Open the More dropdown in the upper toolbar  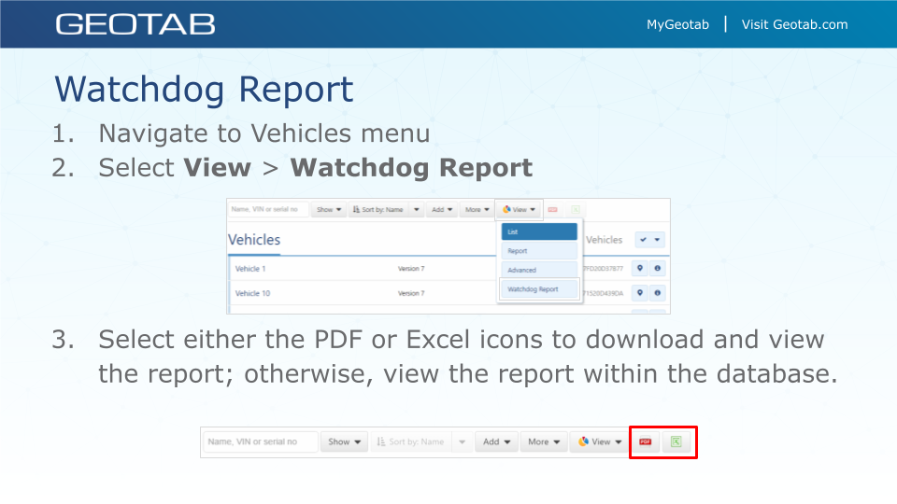pos(477,210)
